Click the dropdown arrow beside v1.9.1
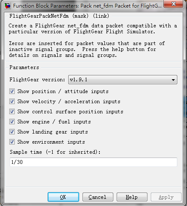The image size is (187, 206). tap(173, 80)
